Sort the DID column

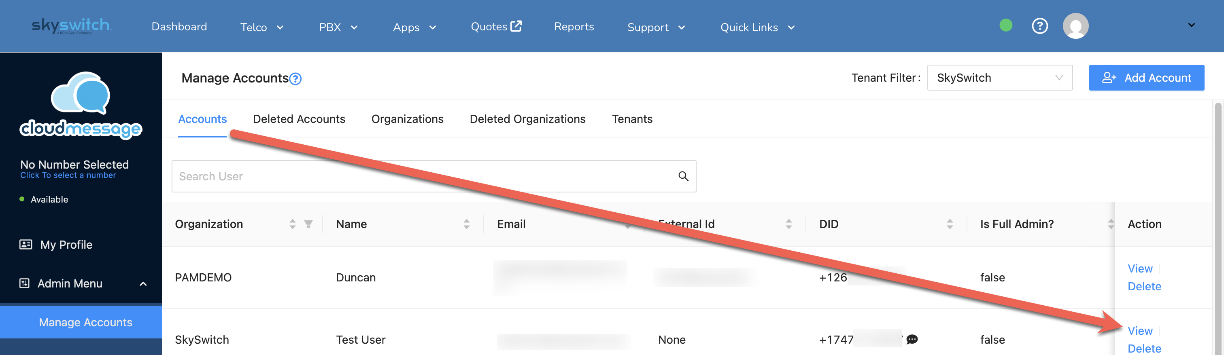[949, 224]
